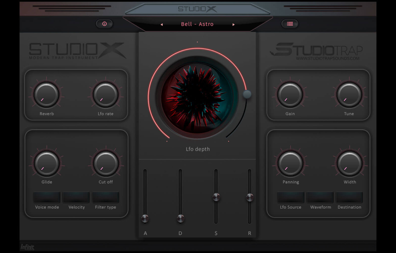Open the Velocity selector box
This screenshot has height=253, width=396.
[x=76, y=197]
